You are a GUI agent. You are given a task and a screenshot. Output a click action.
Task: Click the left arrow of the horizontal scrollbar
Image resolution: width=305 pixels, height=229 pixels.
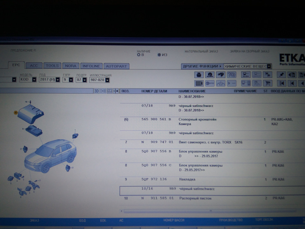pos(121,211)
